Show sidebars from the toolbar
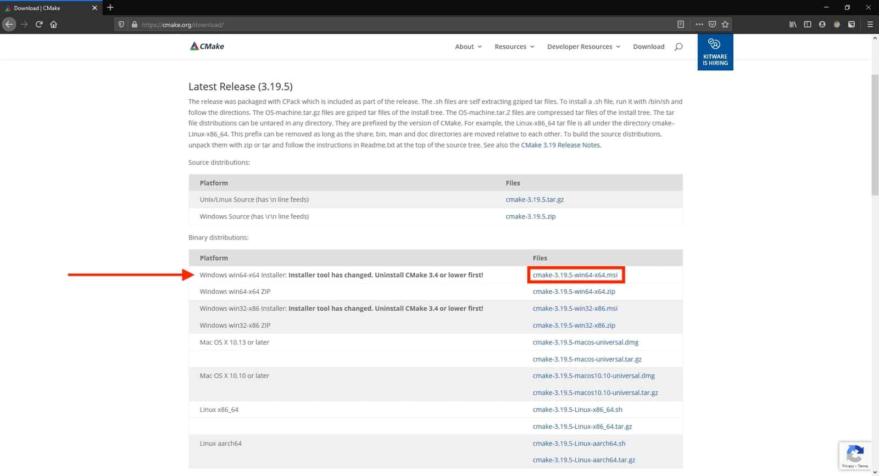This screenshot has height=476, width=879. click(x=808, y=24)
